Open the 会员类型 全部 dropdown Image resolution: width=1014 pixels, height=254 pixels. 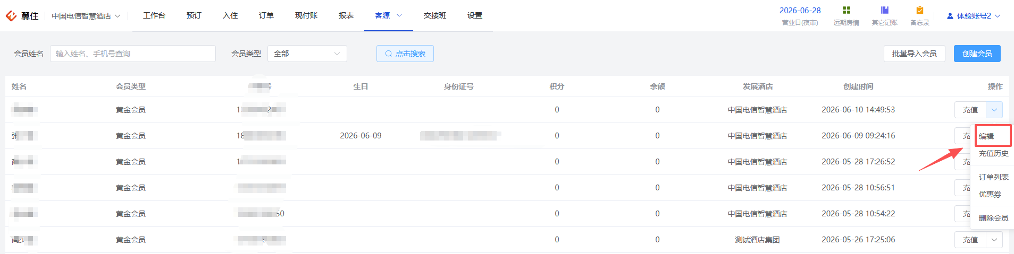307,54
